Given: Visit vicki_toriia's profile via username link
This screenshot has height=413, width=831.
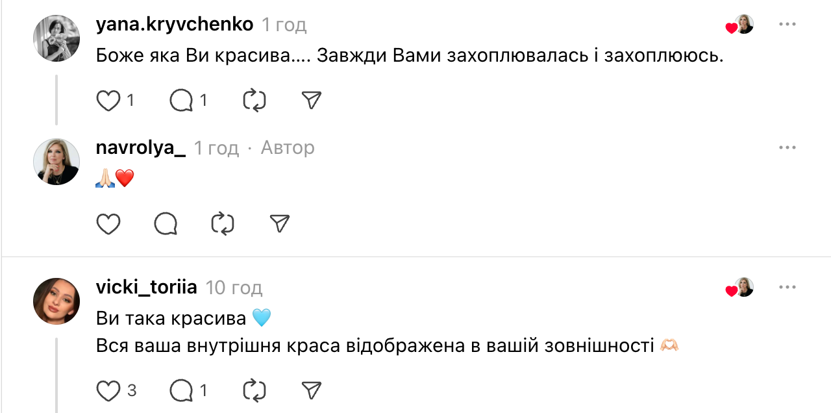Looking at the screenshot, I should [x=146, y=287].
